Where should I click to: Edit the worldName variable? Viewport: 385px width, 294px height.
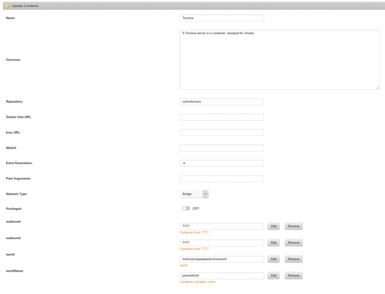click(273, 276)
